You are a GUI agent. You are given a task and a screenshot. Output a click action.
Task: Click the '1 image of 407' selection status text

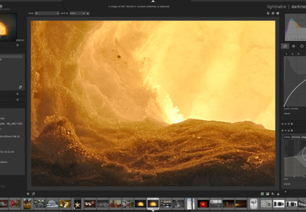pyautogui.click(x=139, y=6)
